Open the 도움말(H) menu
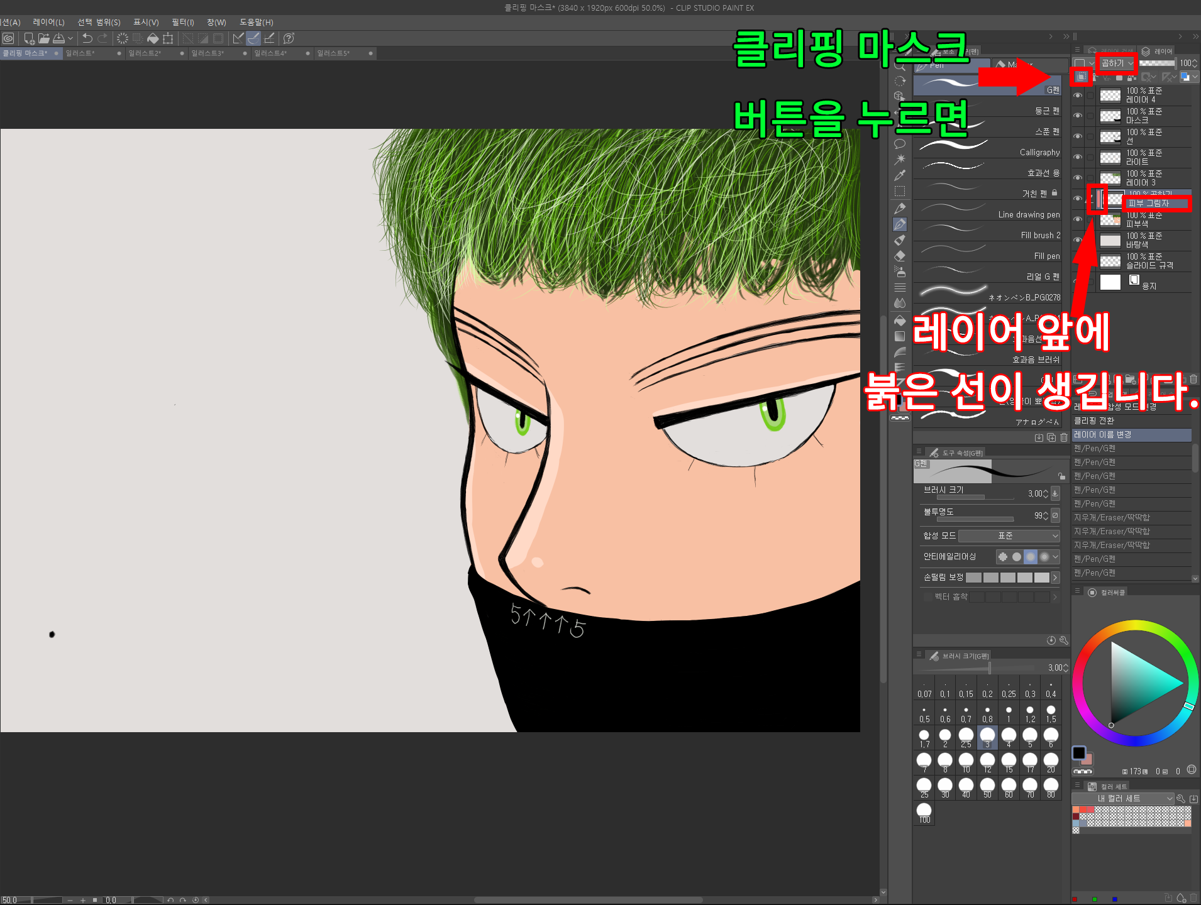The height and width of the screenshot is (905, 1201). click(x=257, y=22)
